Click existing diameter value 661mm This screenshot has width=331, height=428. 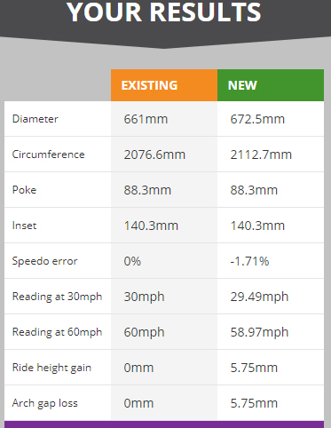[146, 119]
